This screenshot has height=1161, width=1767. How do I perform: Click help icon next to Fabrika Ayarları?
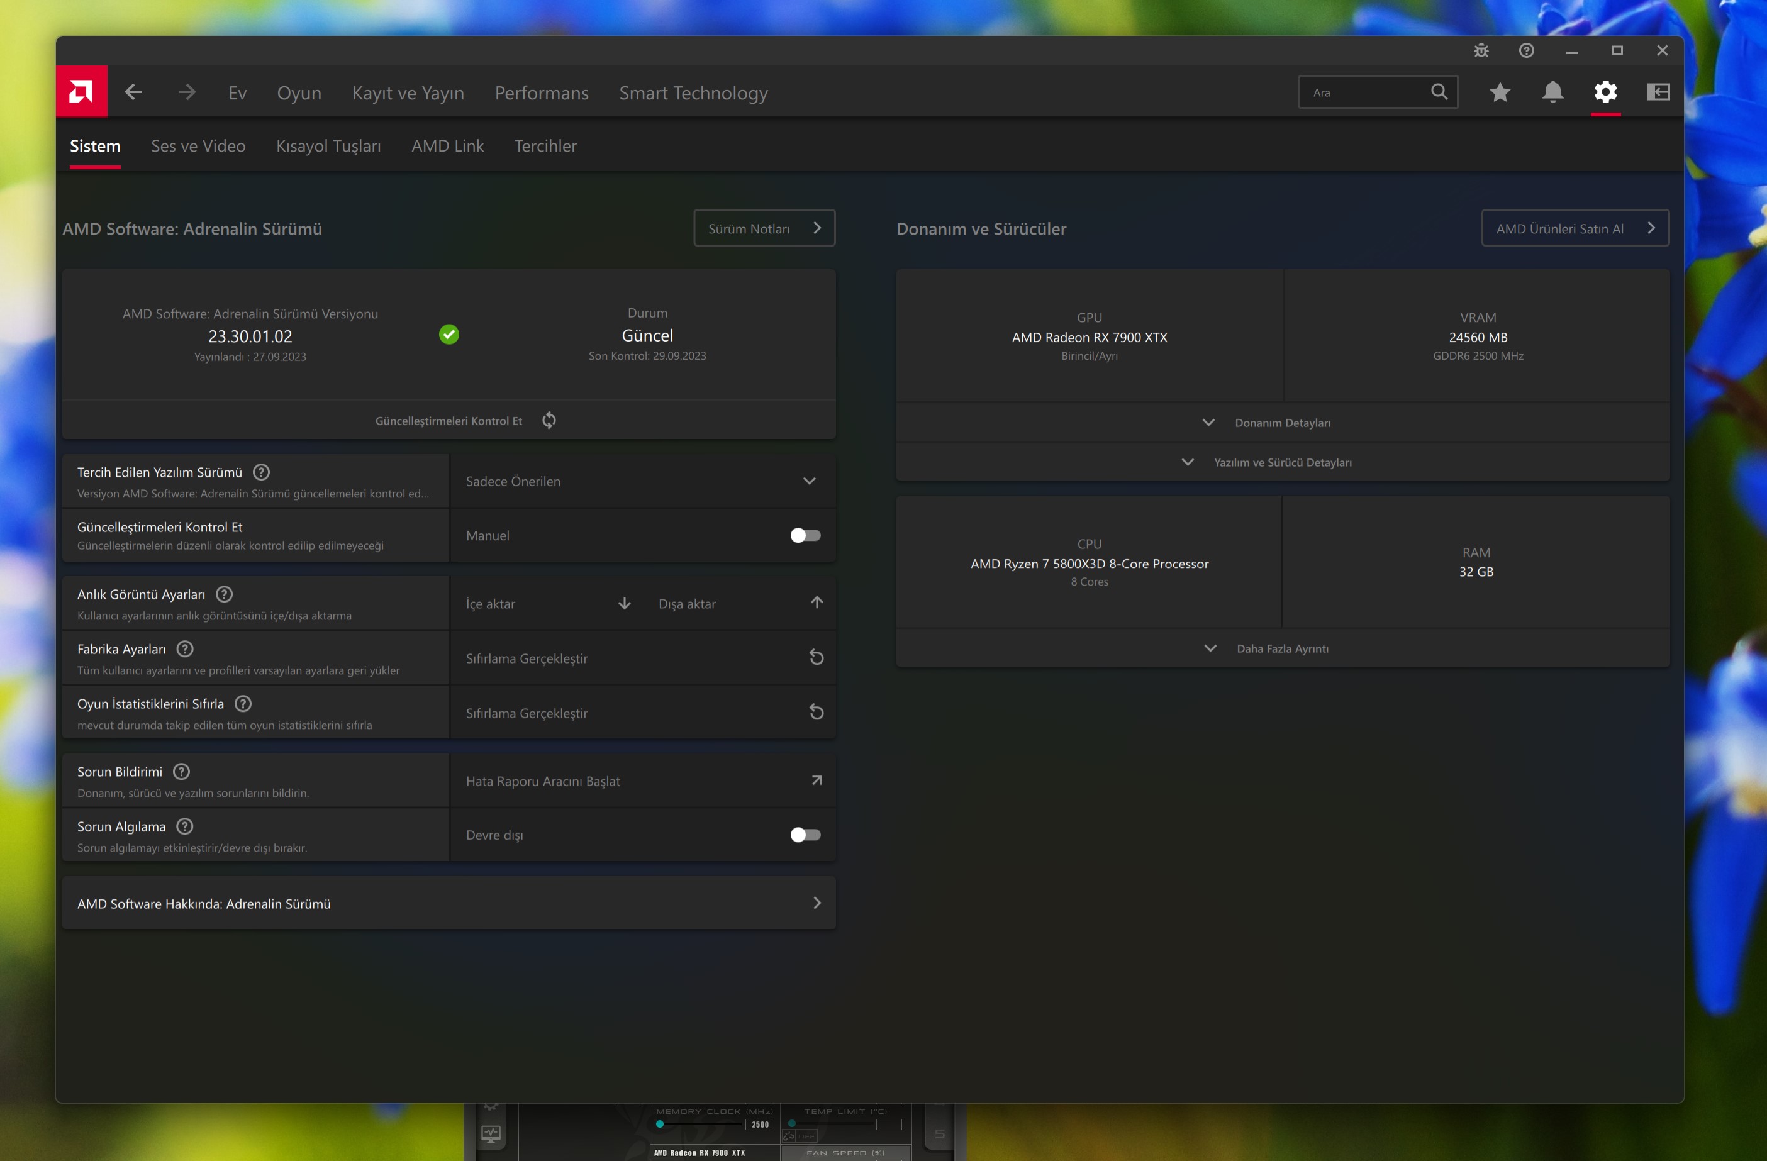point(185,650)
